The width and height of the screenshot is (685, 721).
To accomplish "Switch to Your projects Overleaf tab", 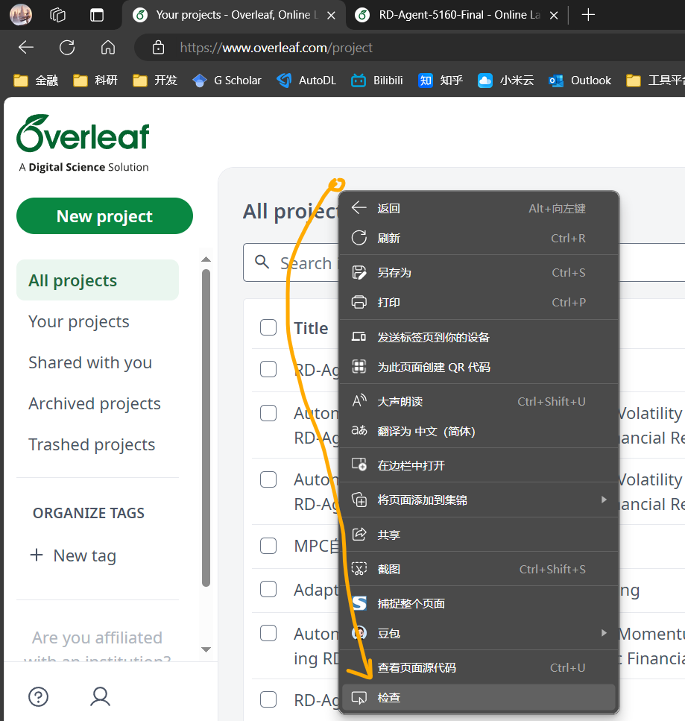I will tap(233, 15).
